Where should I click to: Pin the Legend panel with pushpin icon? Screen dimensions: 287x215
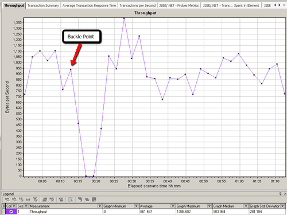point(281,194)
